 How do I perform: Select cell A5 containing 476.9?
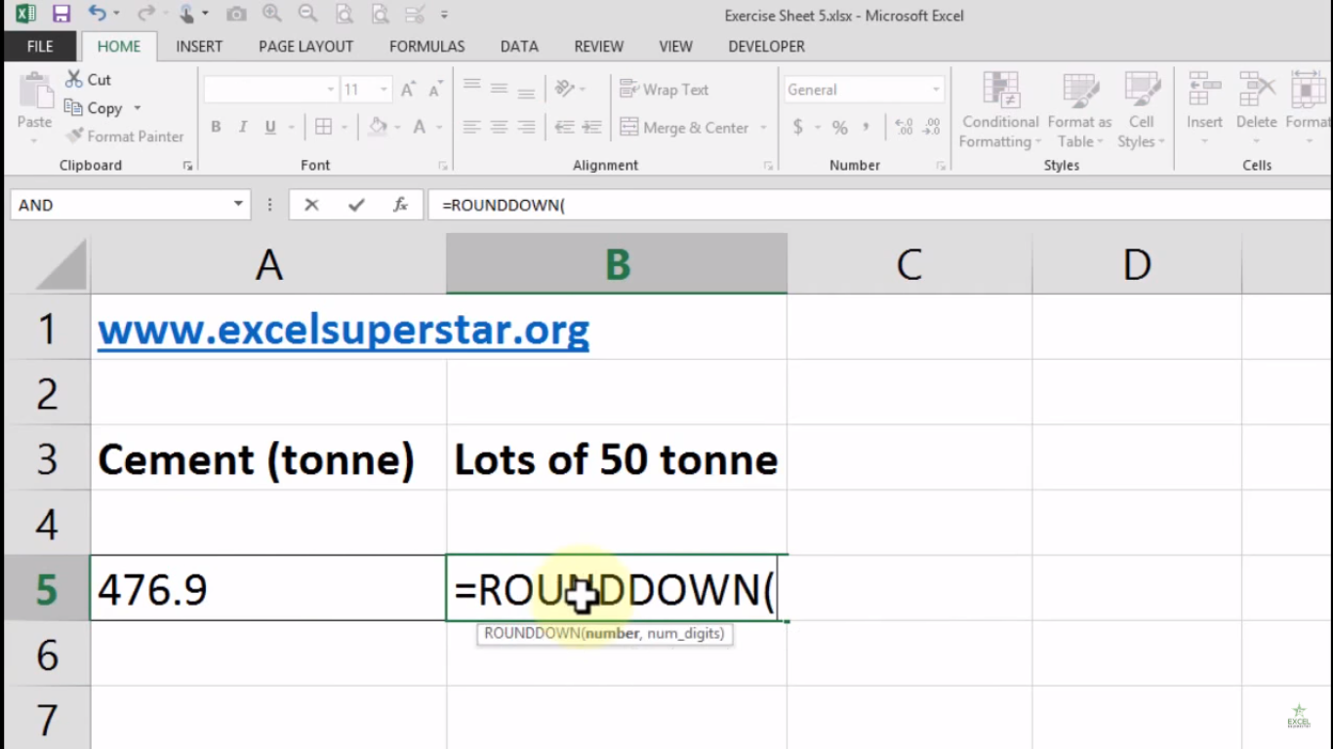[268, 588]
